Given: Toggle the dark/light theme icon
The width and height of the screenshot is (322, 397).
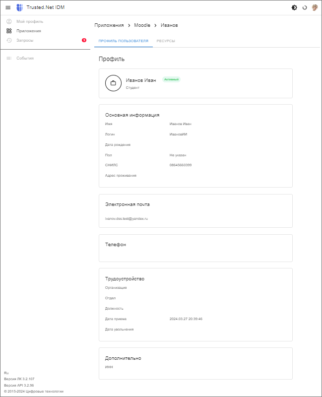Looking at the screenshot, I should coord(294,7).
